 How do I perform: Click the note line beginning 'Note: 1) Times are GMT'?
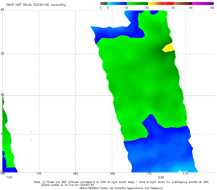(121, 182)
